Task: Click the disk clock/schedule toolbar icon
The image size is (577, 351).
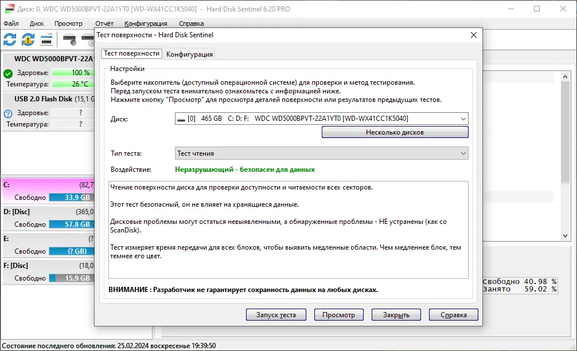Action: (88, 40)
